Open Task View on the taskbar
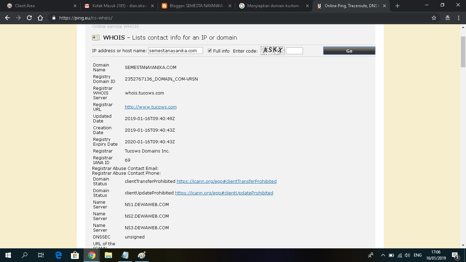This screenshot has height=262, width=466. pos(41,255)
